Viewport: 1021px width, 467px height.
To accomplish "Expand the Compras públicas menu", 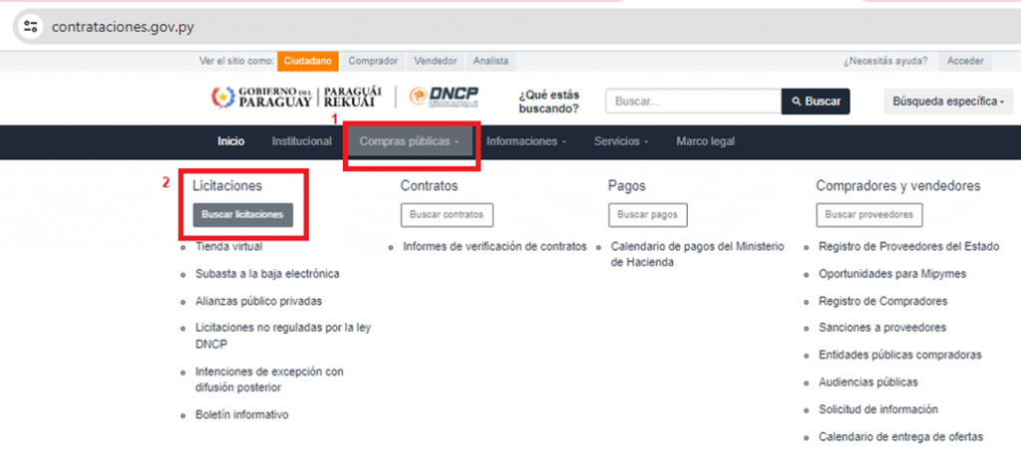I will click(410, 141).
